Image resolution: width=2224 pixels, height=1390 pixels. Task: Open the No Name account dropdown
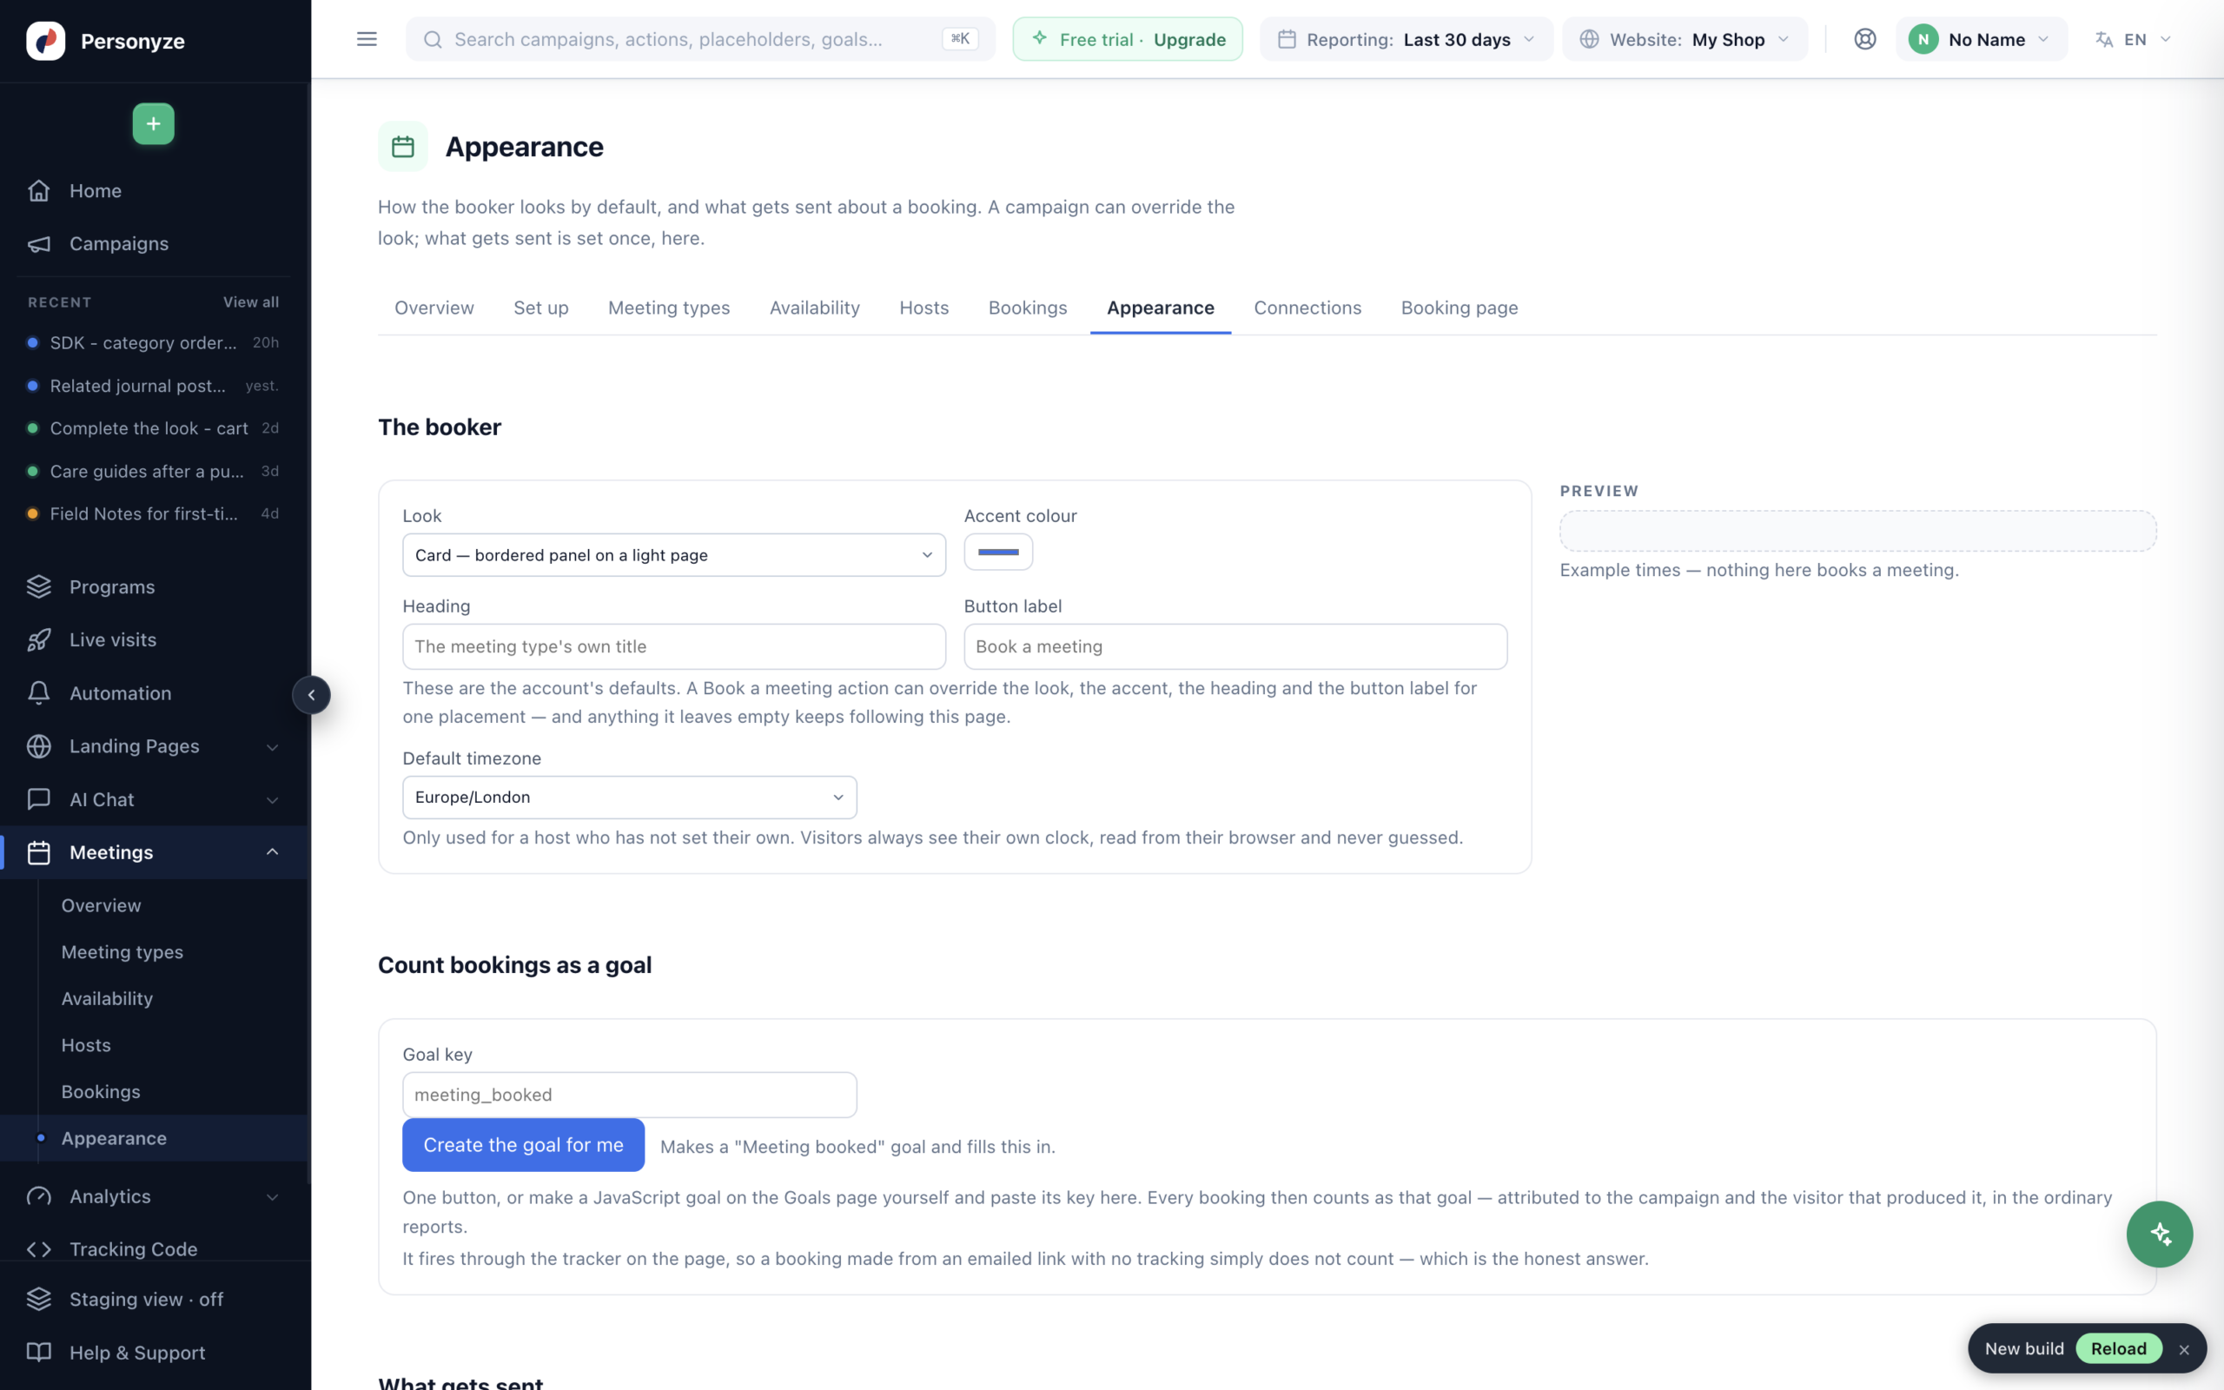pos(1982,40)
